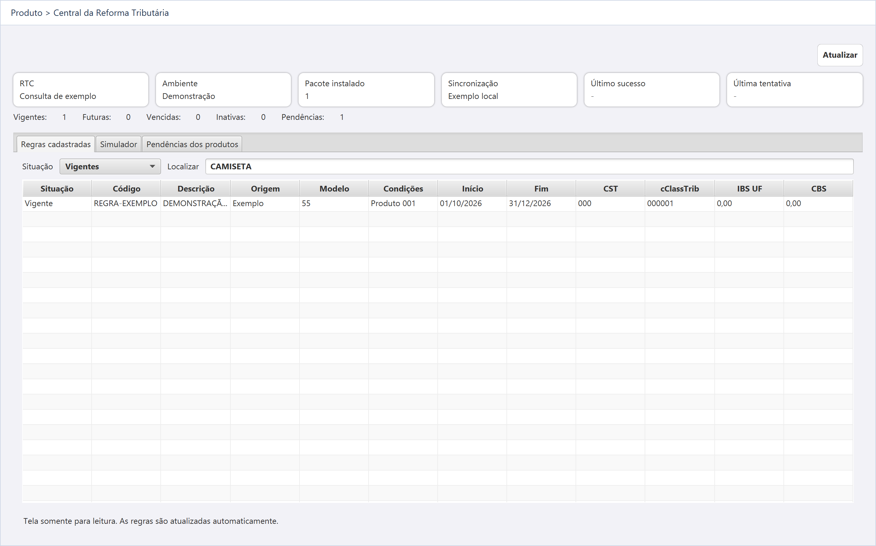Focus the Localizar field containing CAMISETA

529,166
